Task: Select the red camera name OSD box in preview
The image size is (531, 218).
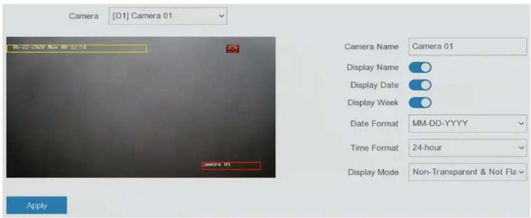Action: pos(231,166)
